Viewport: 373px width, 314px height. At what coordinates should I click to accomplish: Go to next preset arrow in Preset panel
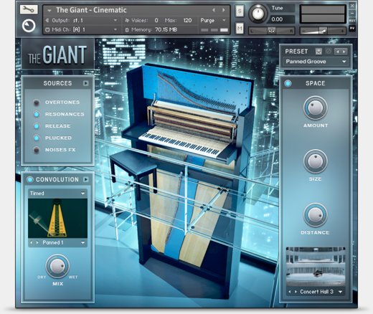(344, 52)
